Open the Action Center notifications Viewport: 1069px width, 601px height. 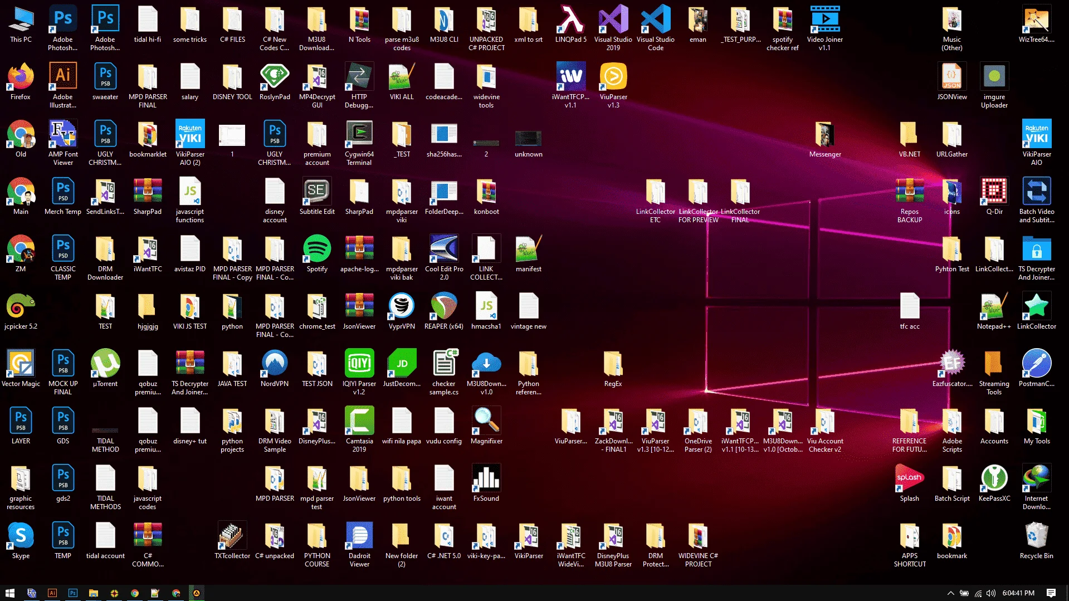pyautogui.click(x=1051, y=593)
